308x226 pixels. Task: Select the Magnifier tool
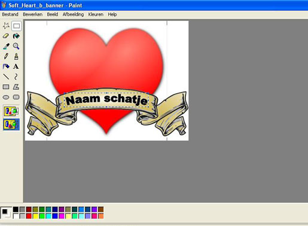pyautogui.click(x=16, y=46)
